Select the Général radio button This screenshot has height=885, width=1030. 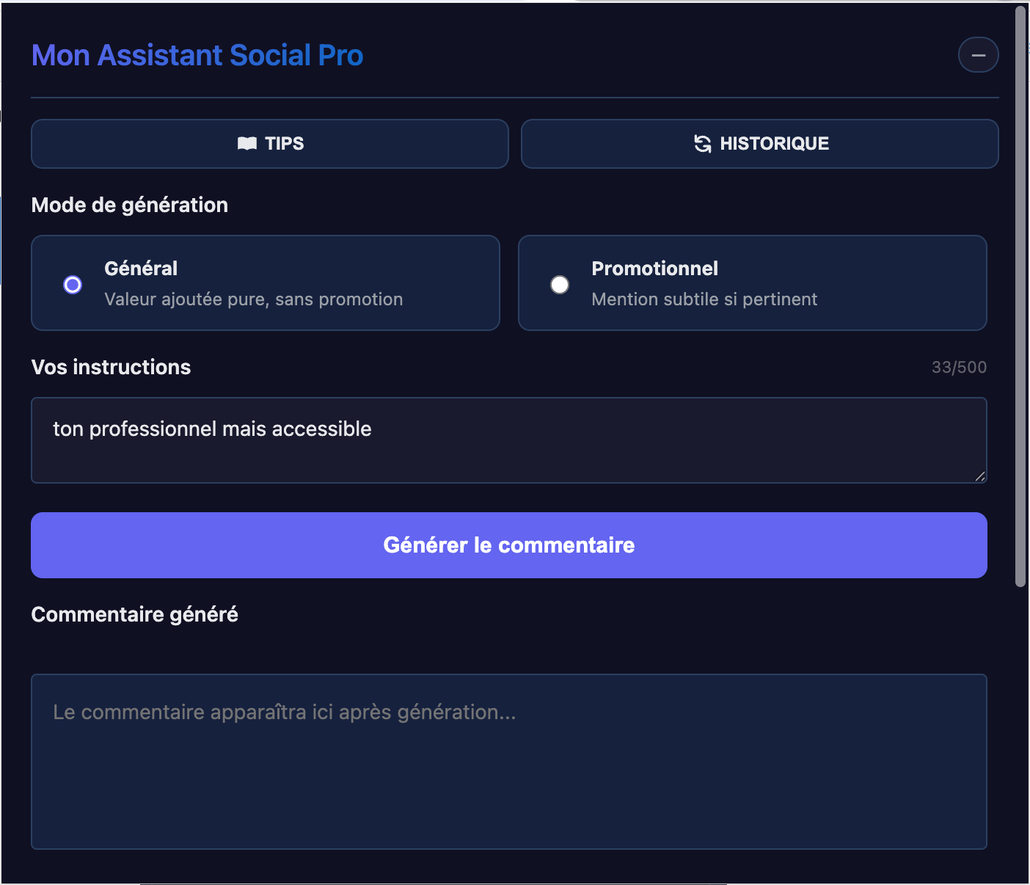[73, 285]
